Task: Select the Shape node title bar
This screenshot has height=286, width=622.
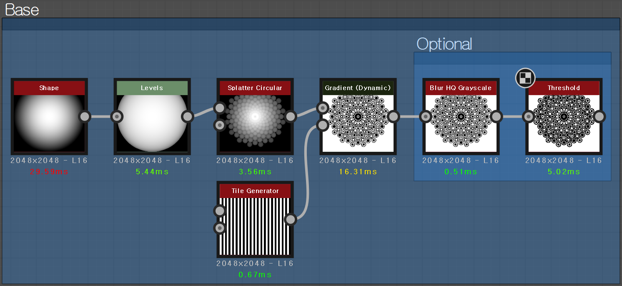Action: click(49, 88)
